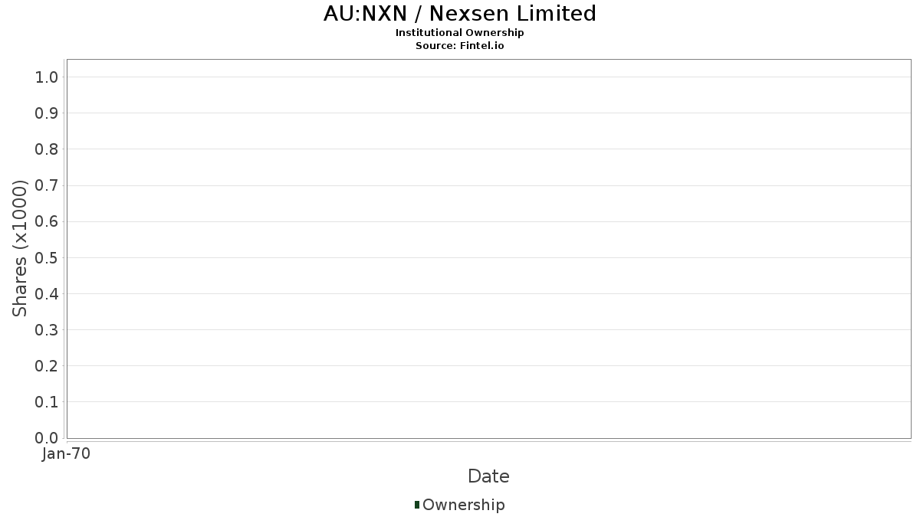Click the 1.0 y-axis tick label
920x517 pixels.
(x=47, y=77)
